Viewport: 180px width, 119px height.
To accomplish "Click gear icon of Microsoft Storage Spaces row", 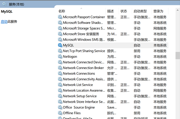I will 60,28.
